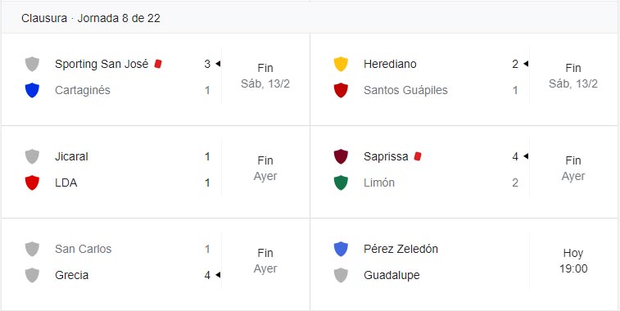Click the LDA red shield crest

pyautogui.click(x=32, y=183)
